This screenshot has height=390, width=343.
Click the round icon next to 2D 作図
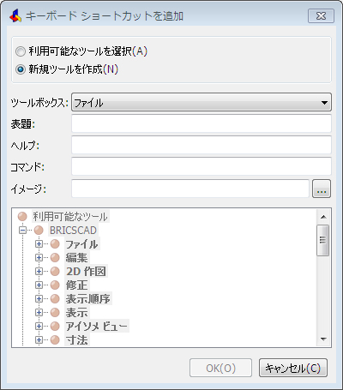pyautogui.click(x=55, y=272)
